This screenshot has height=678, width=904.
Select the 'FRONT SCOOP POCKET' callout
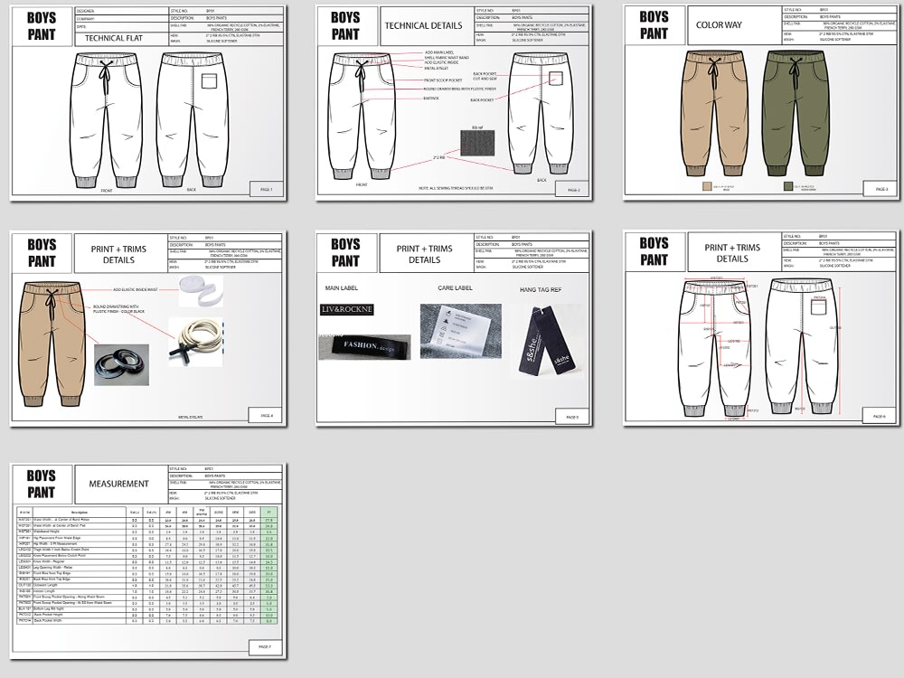pos(443,80)
